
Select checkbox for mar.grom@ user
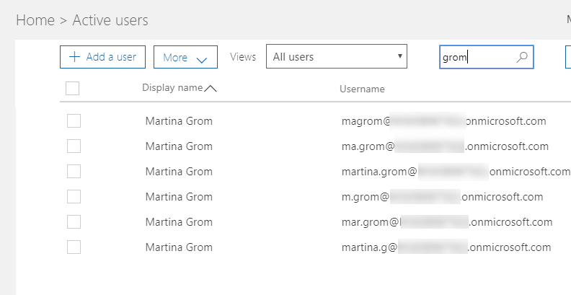[74, 222]
